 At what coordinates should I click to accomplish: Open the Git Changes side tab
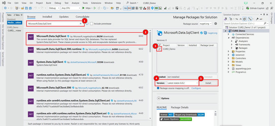[x=272, y=18]
